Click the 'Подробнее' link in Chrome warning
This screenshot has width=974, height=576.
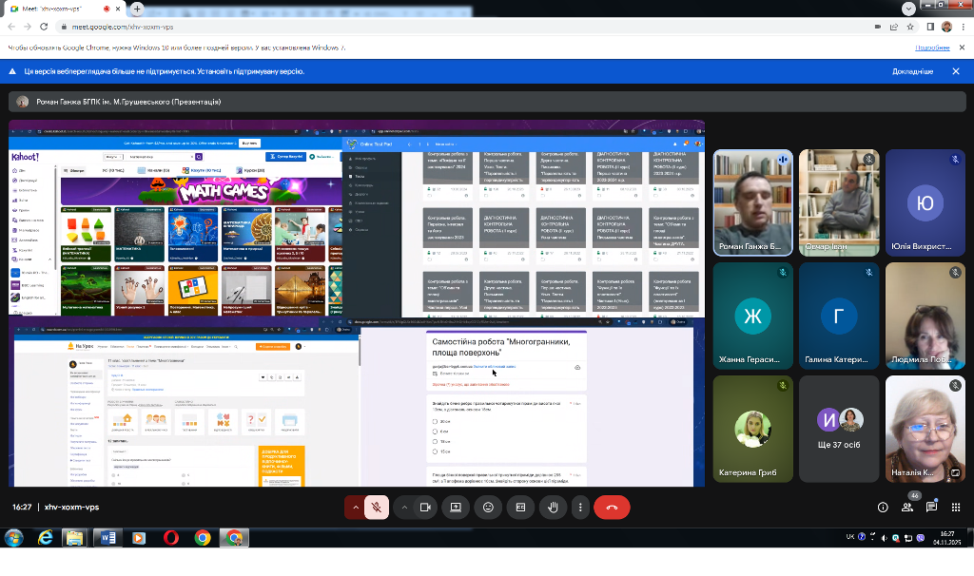(x=932, y=48)
